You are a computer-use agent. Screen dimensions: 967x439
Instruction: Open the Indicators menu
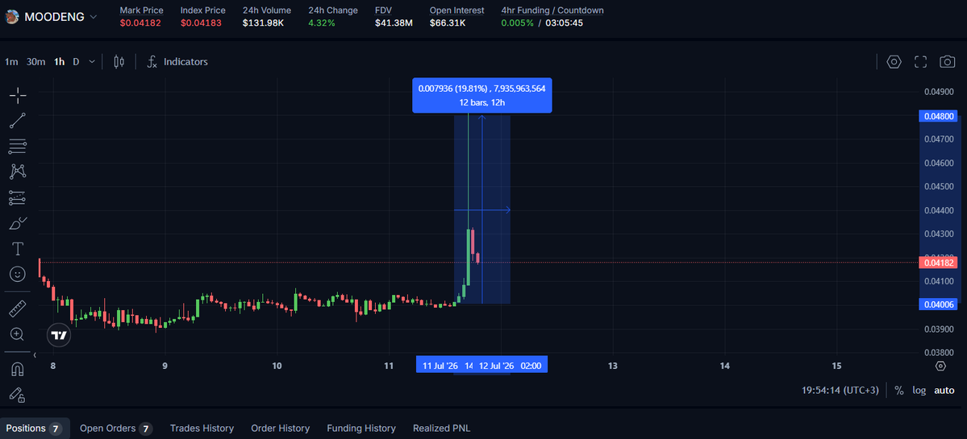pos(177,61)
